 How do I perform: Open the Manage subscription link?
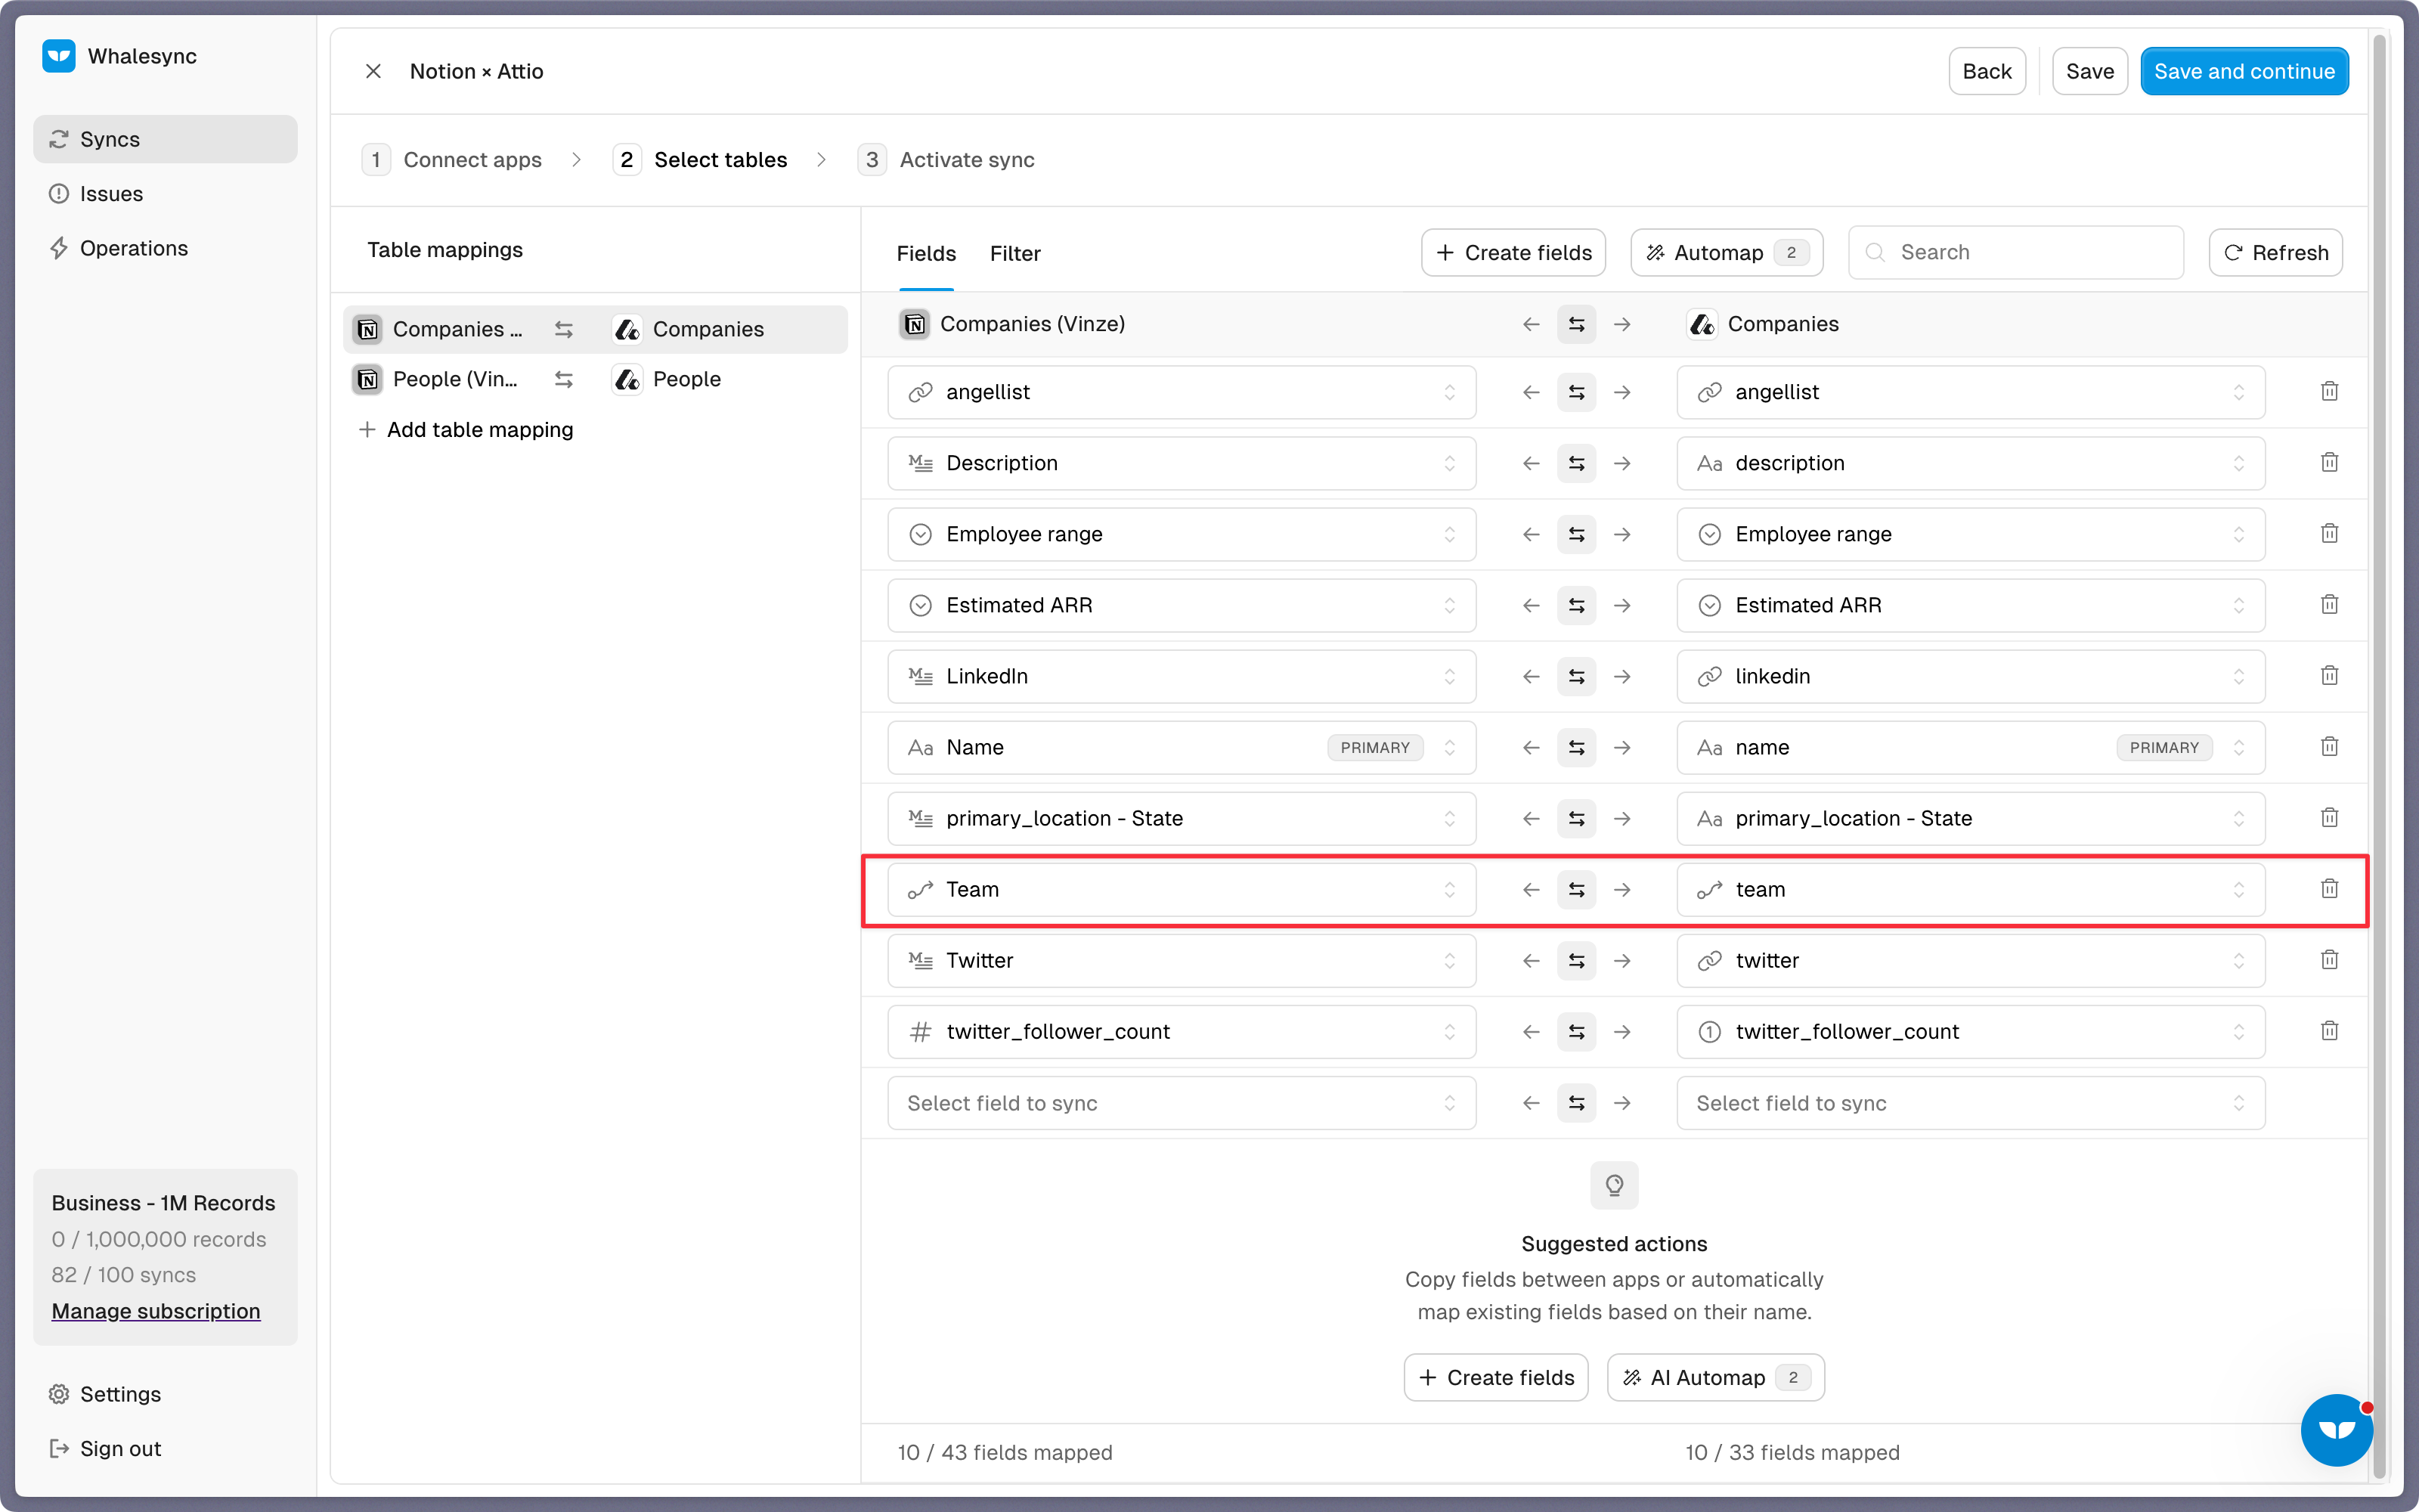[x=156, y=1310]
